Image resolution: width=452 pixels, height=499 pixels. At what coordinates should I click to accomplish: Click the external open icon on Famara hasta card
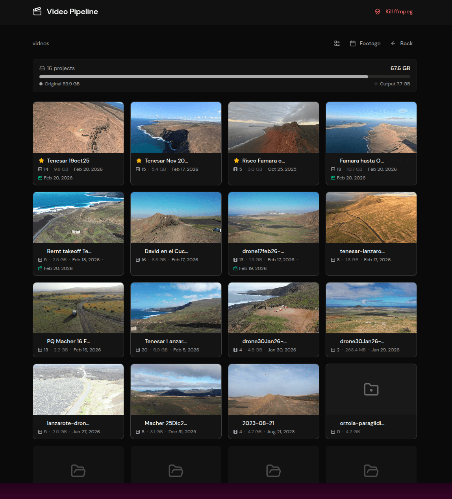[400, 161]
